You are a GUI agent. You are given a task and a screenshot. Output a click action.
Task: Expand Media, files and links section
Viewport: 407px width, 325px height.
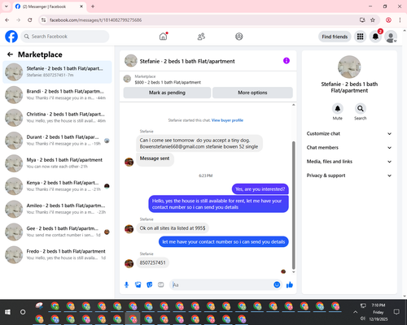point(349,162)
